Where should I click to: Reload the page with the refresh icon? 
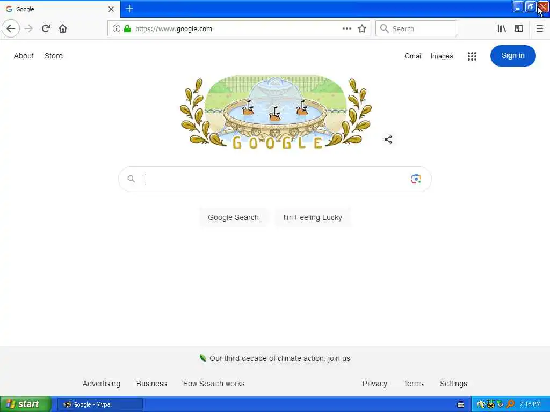coord(46,28)
